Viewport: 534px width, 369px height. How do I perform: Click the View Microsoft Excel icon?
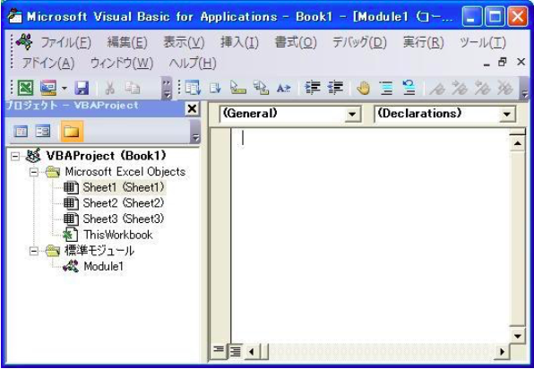point(25,88)
